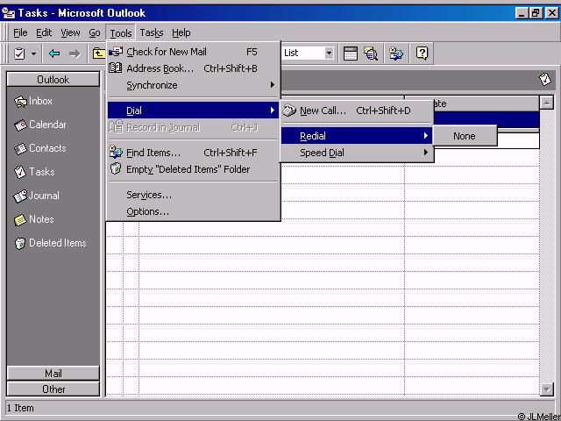
Task: Open the Inbox shortcut in Outlook bar
Action: [x=40, y=101]
